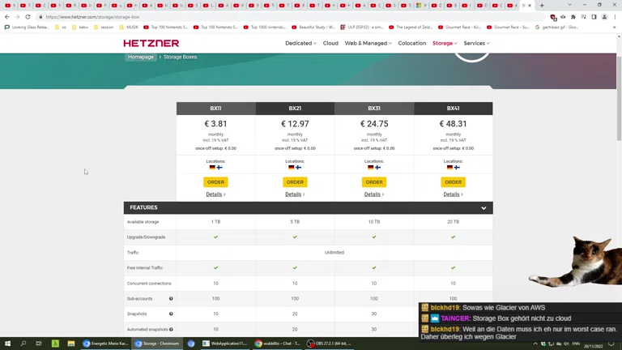This screenshot has width=622, height=350.
Task: Open the Windows Start menu
Action: 7,344
